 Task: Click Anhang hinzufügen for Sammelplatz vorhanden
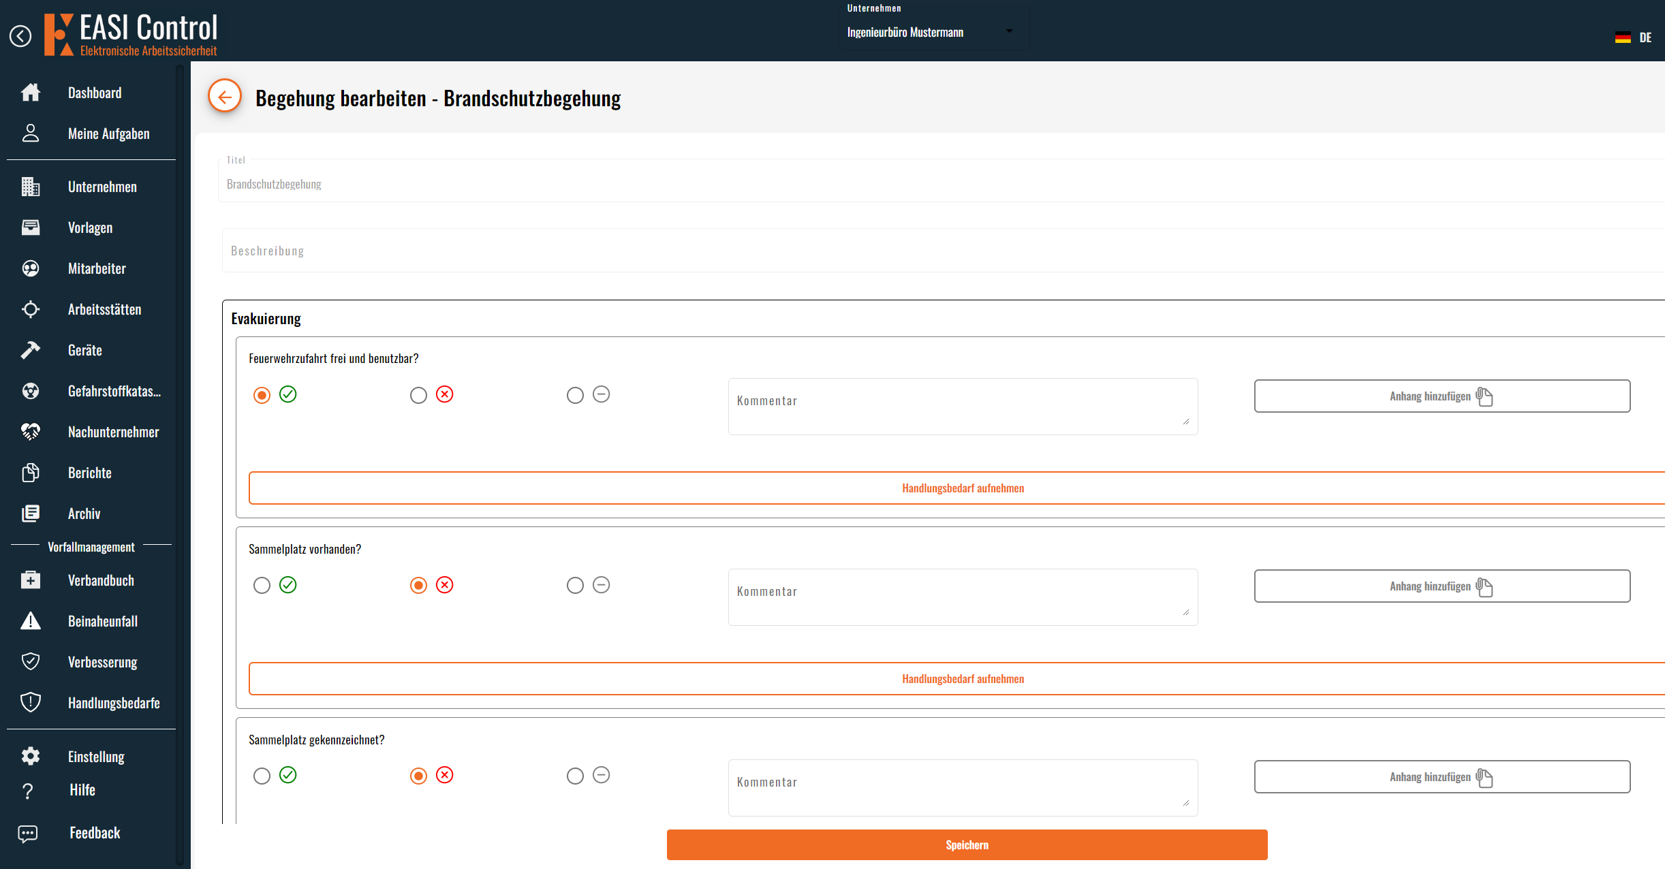pyautogui.click(x=1442, y=586)
